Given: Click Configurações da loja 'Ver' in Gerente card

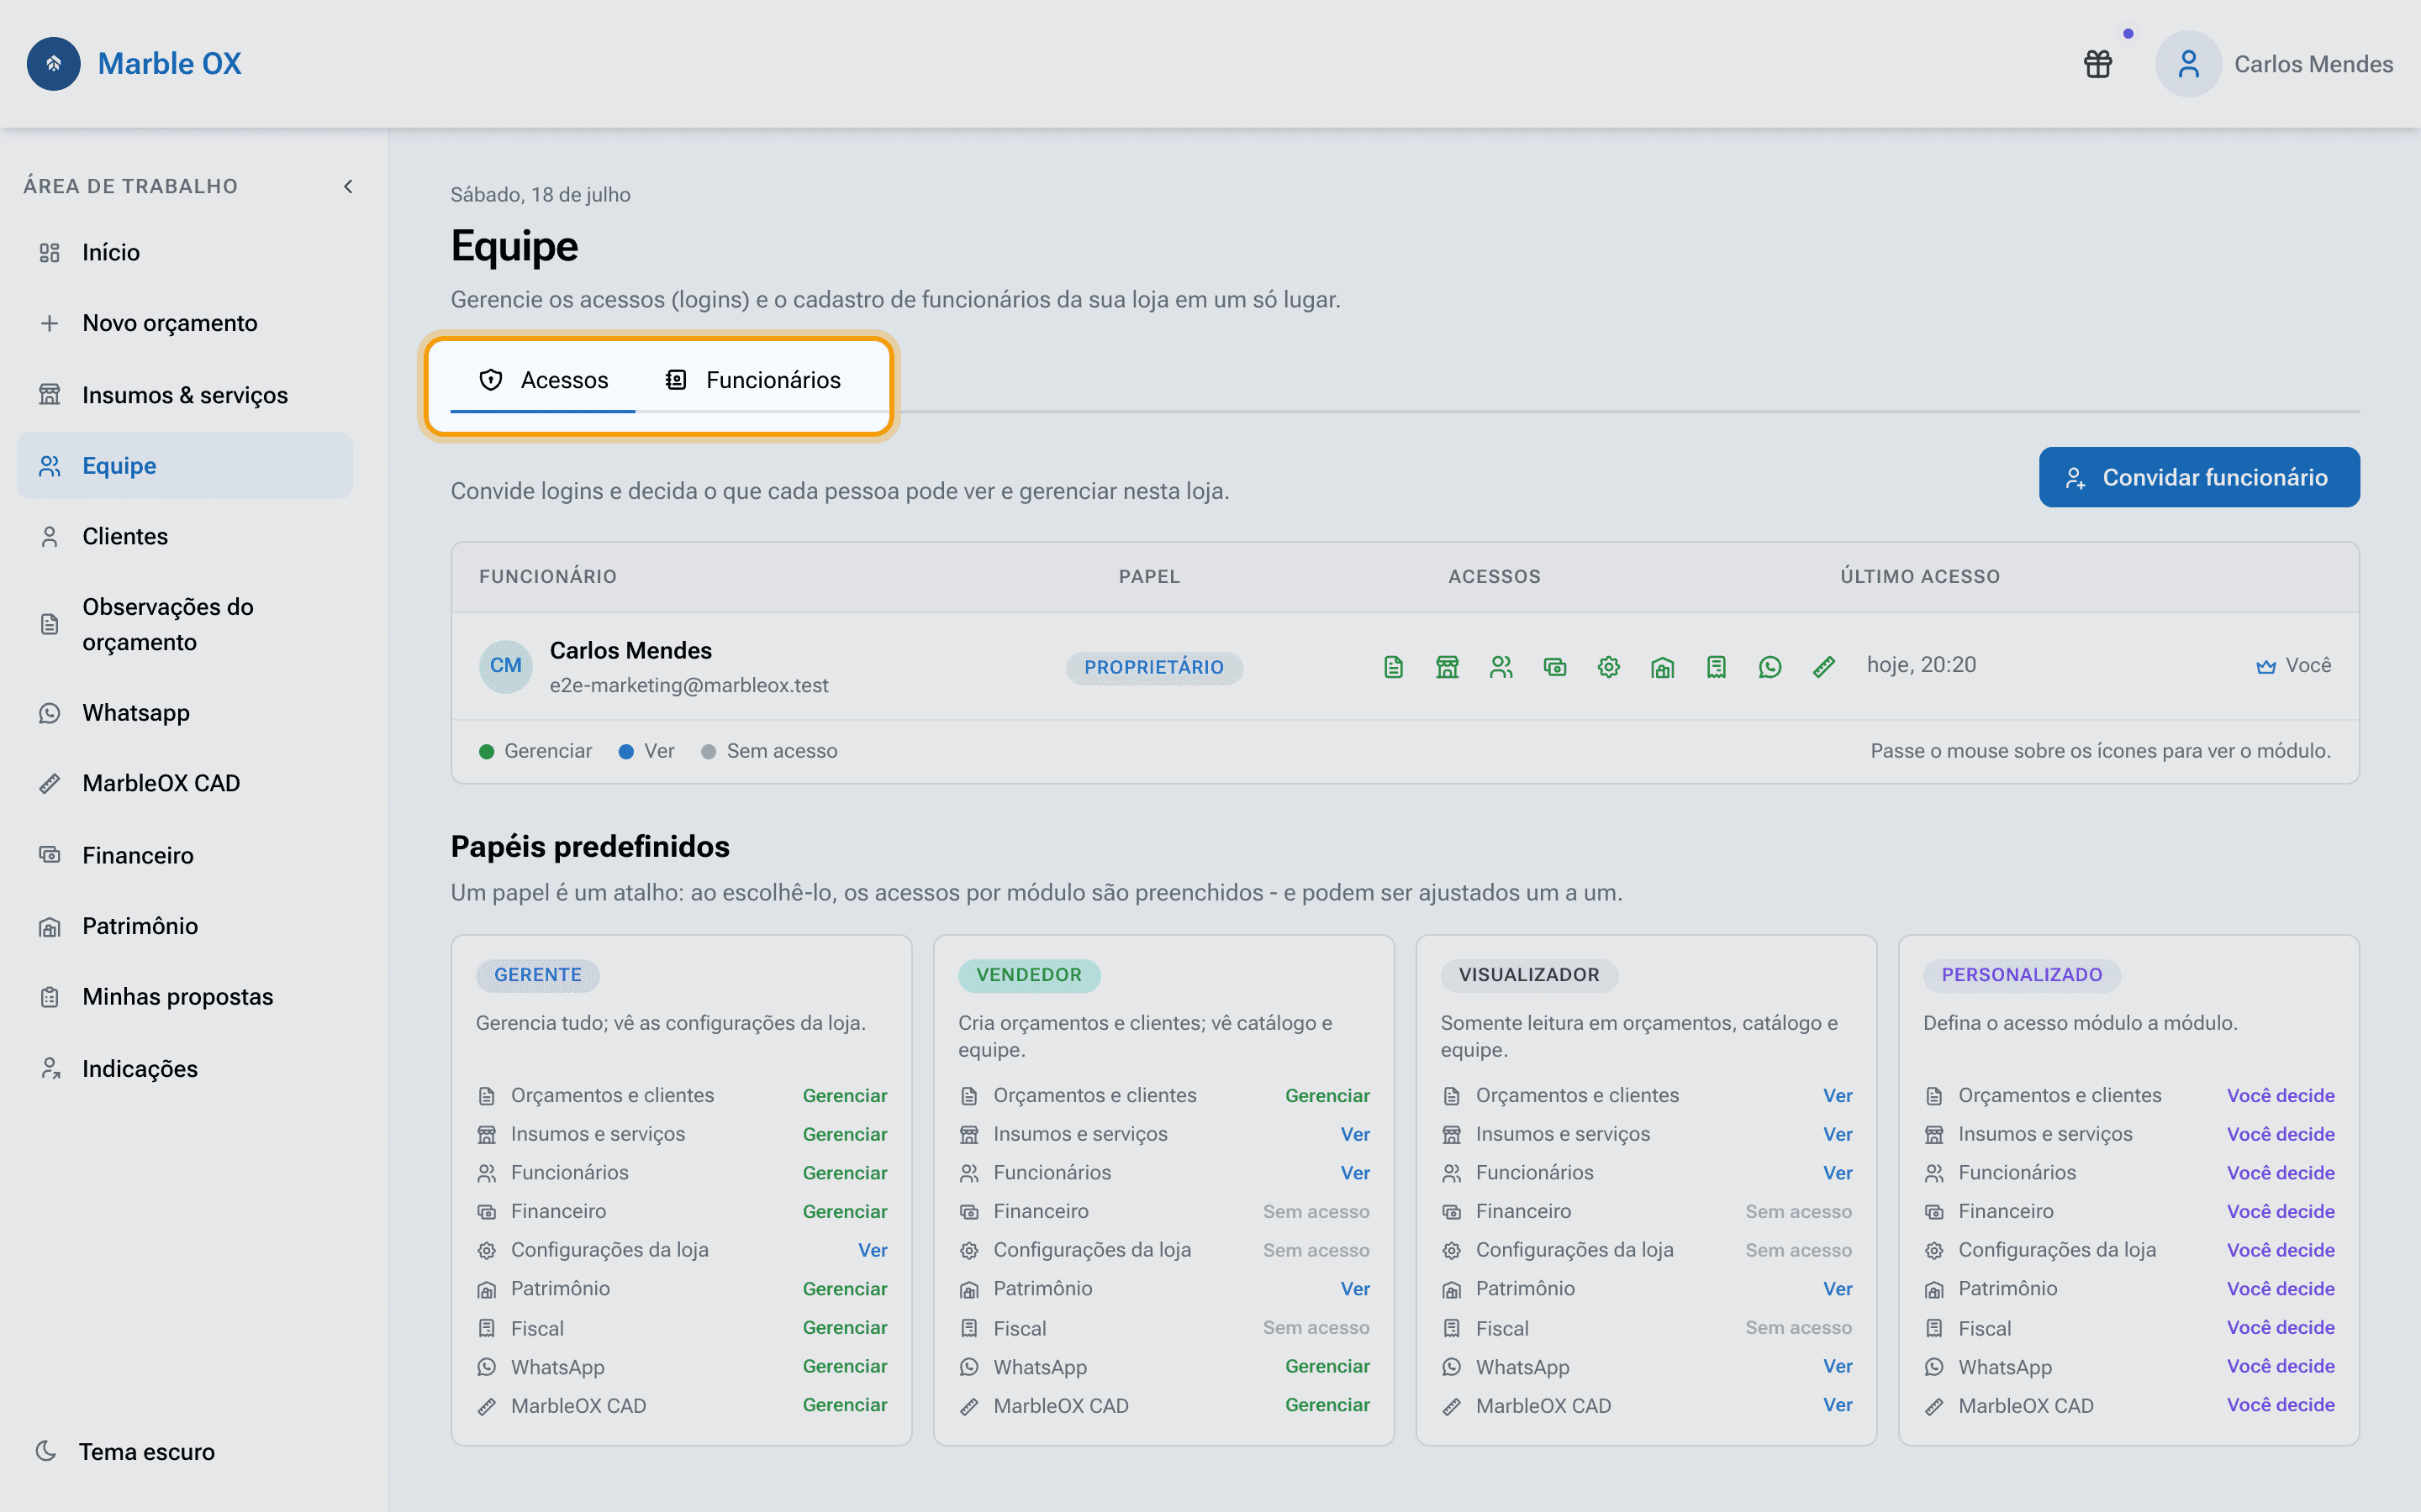Looking at the screenshot, I should coord(873,1250).
